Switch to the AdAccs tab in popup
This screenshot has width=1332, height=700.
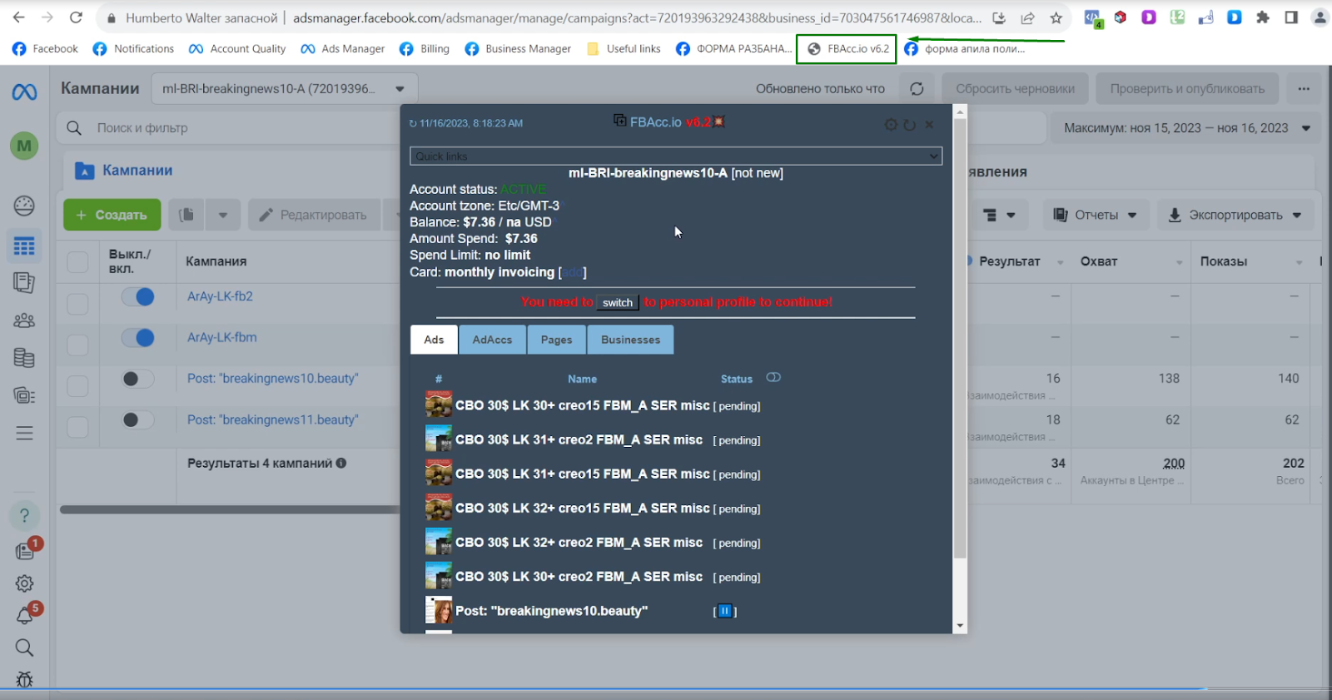coord(492,340)
